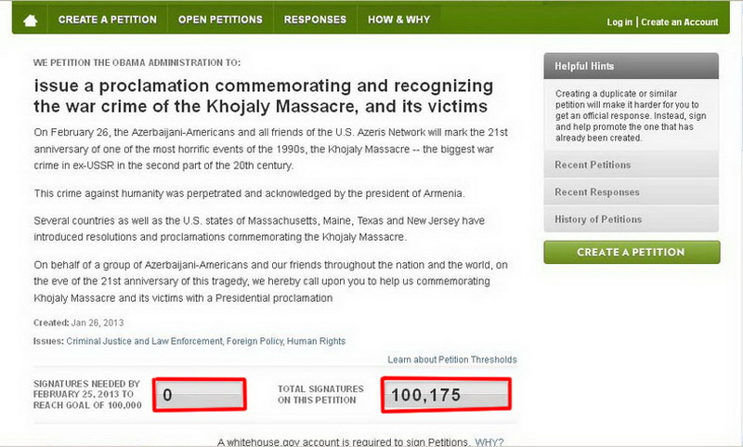Click the helpful hint text about duplicate petitions
This screenshot has height=447, width=743.
click(631, 115)
